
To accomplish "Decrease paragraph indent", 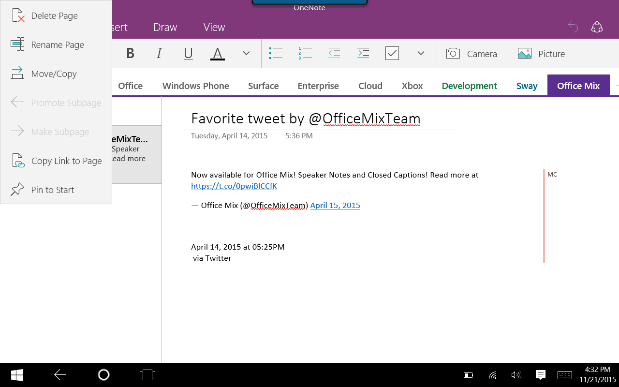I will pyautogui.click(x=334, y=53).
